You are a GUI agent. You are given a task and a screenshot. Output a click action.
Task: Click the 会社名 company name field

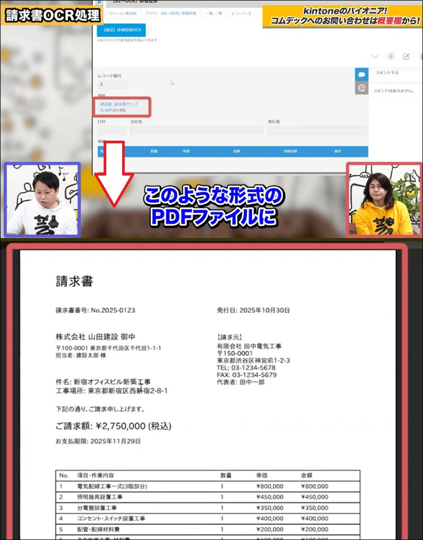pyautogui.click(x=196, y=130)
